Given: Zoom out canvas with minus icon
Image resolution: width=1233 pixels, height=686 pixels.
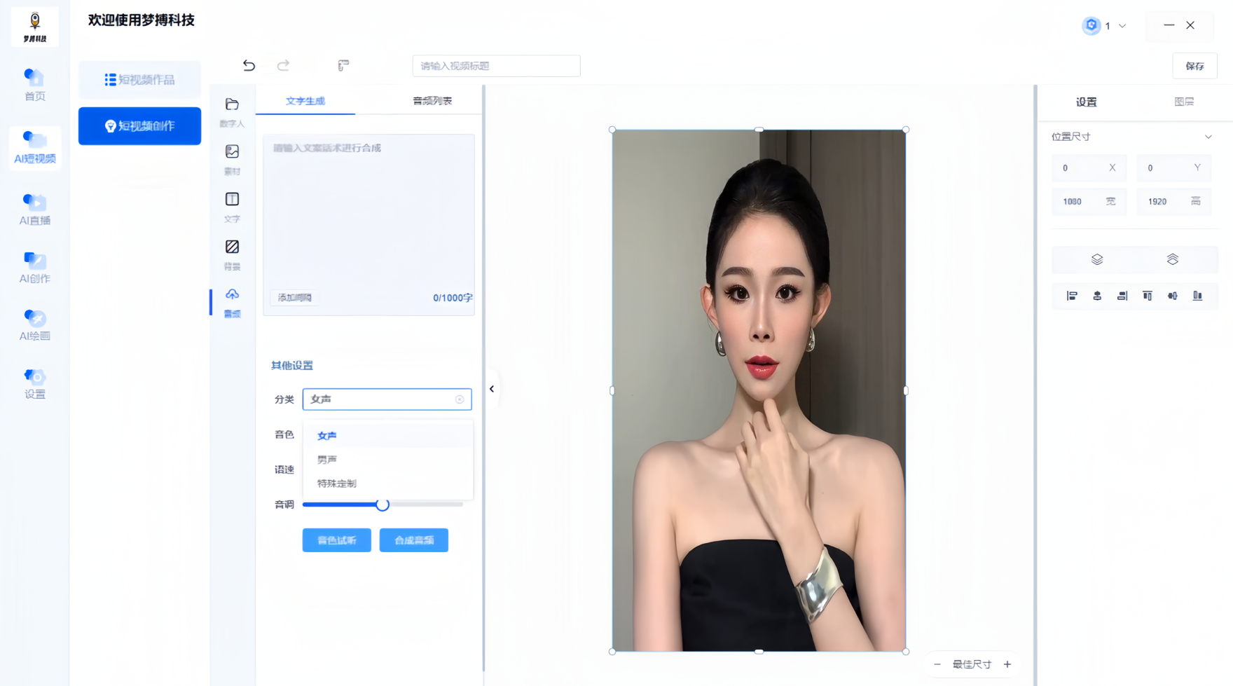Looking at the screenshot, I should (x=937, y=664).
